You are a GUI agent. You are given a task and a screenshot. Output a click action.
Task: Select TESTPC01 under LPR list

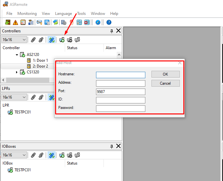pyautogui.click(x=23, y=112)
